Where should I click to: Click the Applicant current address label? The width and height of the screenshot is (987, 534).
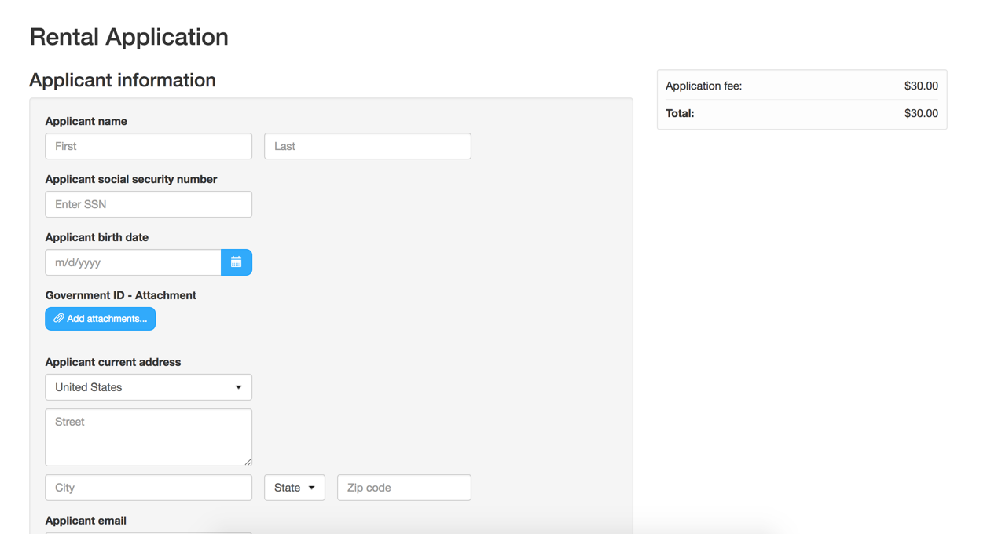pos(113,362)
